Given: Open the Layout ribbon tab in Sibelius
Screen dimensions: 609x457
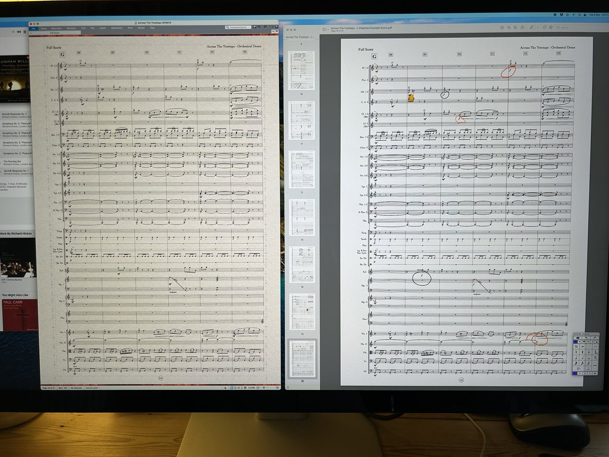Looking at the screenshot, I should pos(102,27).
